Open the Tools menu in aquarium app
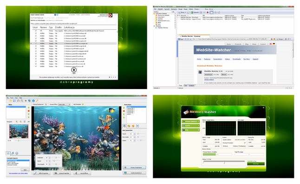This screenshot has width=300, height=184. click(12, 98)
